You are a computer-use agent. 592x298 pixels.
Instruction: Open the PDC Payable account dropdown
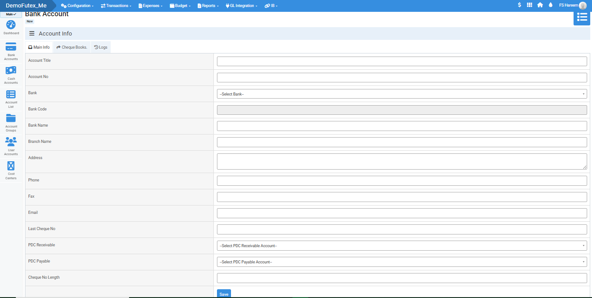pyautogui.click(x=401, y=262)
